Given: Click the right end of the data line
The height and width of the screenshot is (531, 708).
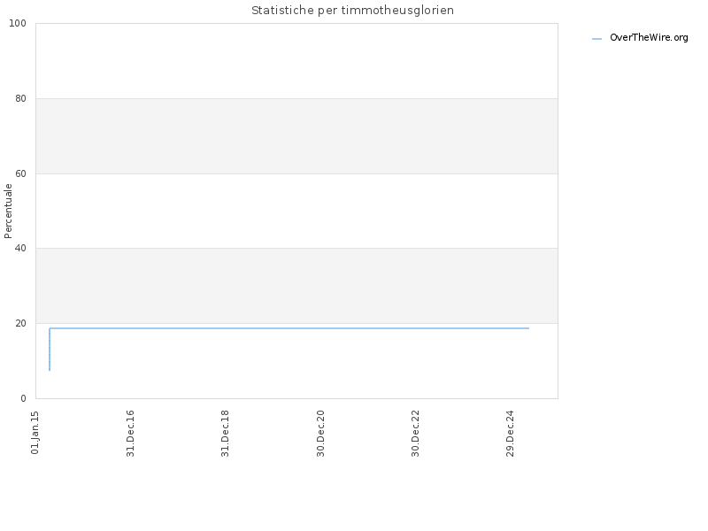Looking at the screenshot, I should 527,328.
